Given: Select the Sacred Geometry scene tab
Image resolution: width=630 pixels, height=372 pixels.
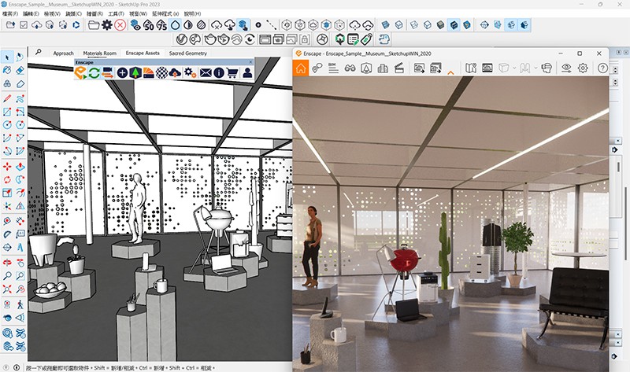Looking at the screenshot, I should pyautogui.click(x=187, y=53).
